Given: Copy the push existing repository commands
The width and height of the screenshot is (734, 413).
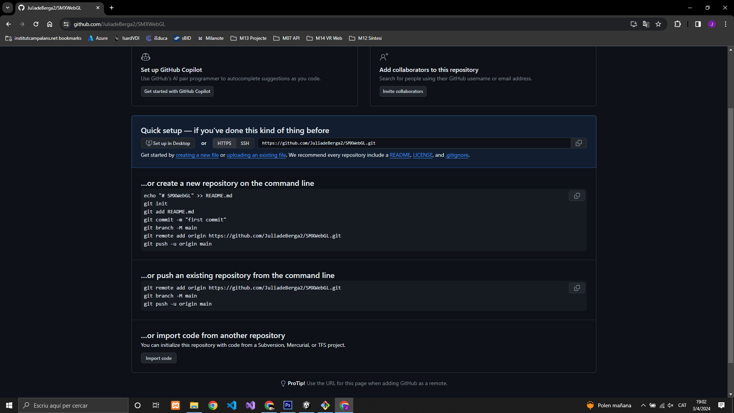Looking at the screenshot, I should pyautogui.click(x=576, y=288).
